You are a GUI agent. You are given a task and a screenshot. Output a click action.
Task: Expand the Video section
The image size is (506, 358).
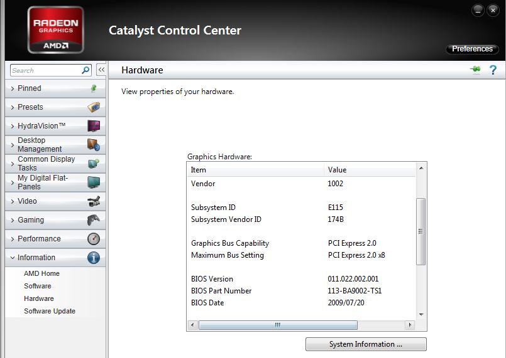(55, 201)
